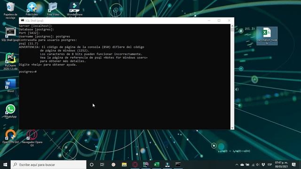The image size is (301, 169).
Task: Select the vaccination_tweets Excel file on desktop
Action: (x=267, y=36)
